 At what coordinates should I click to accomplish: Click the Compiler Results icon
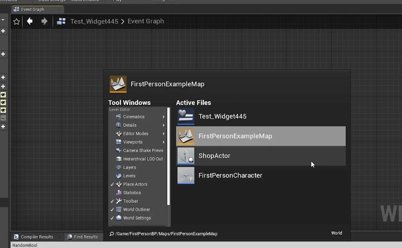[x=16, y=237]
